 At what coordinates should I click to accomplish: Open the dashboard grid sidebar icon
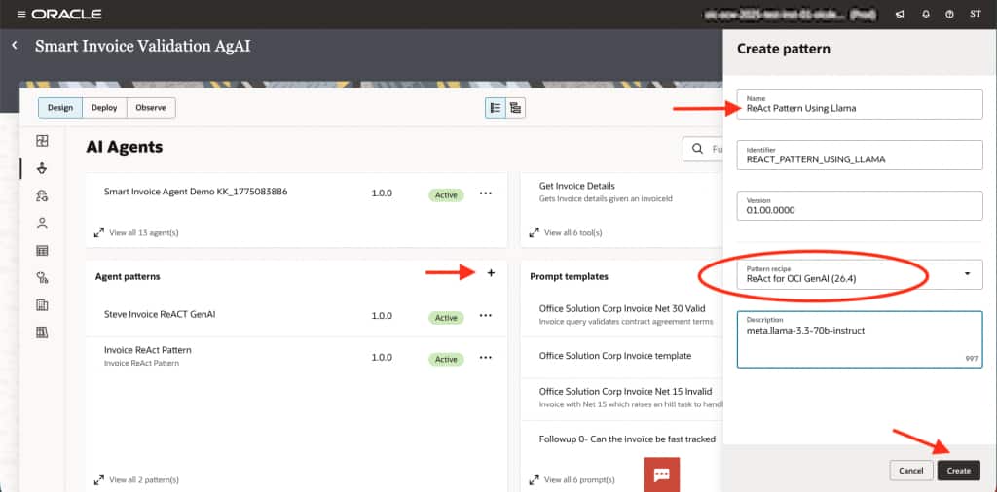coord(42,141)
